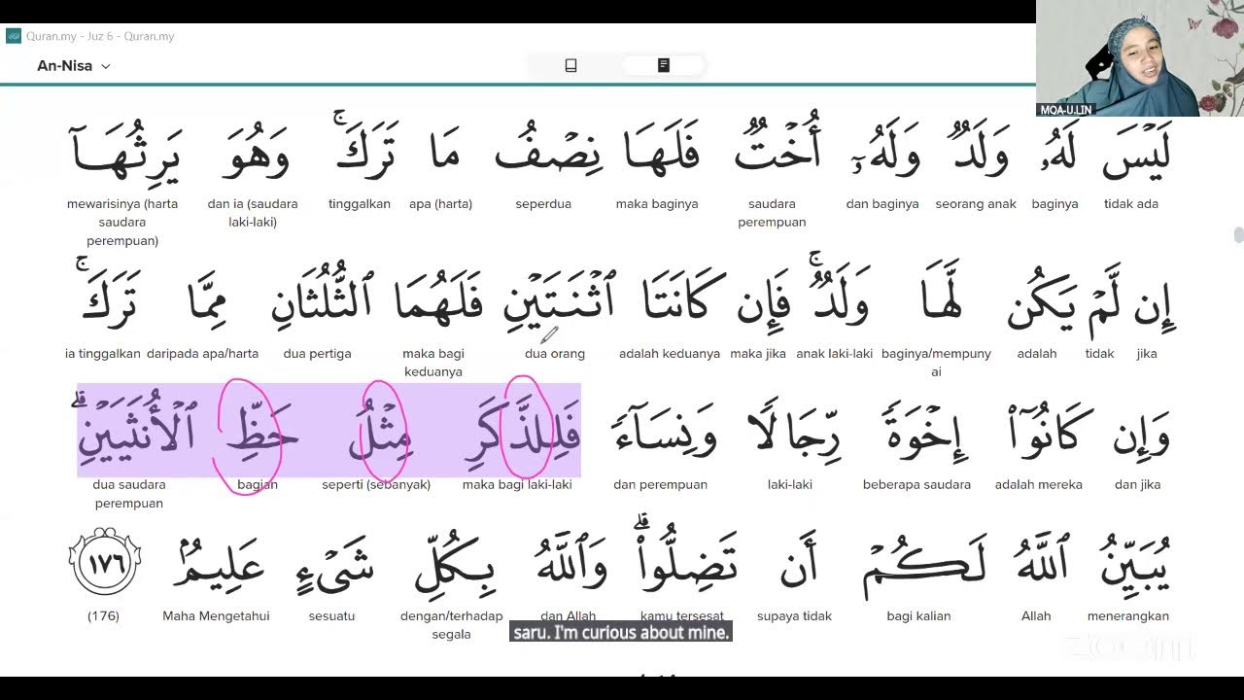This screenshot has width=1244, height=700.
Task: Click the word translated 'daripada apa/harta'
Action: coord(209,299)
